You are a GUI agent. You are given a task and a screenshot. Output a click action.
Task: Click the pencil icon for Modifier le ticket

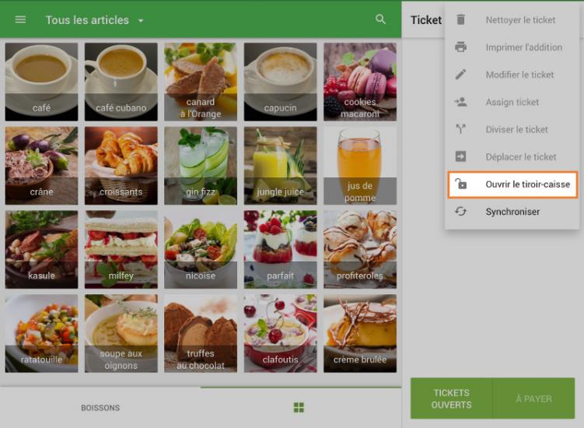click(x=460, y=75)
